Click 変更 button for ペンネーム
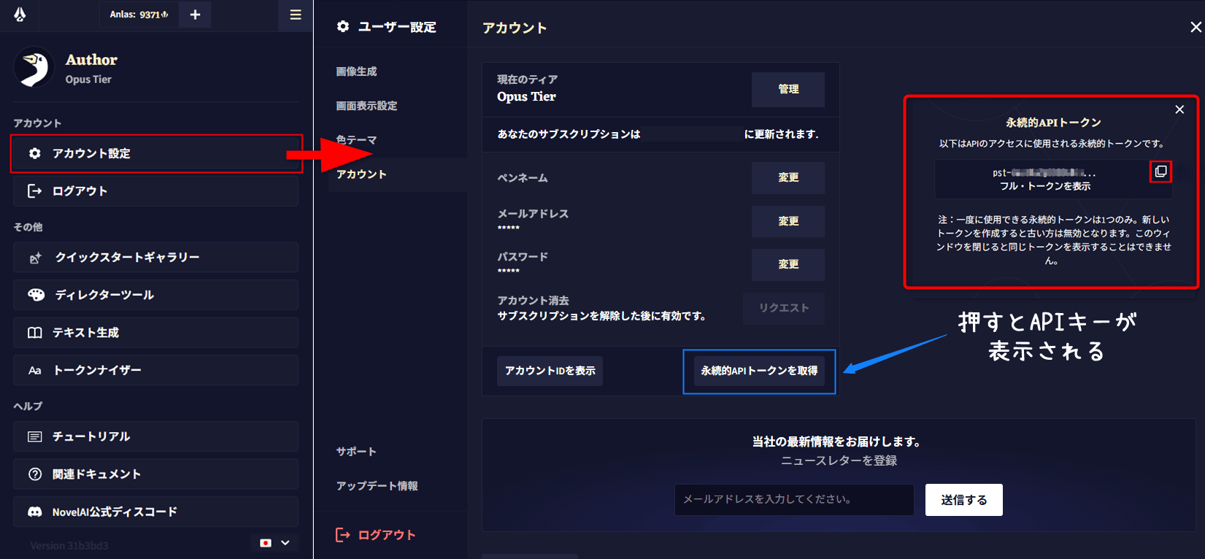Viewport: 1205px width, 559px height. point(788,177)
